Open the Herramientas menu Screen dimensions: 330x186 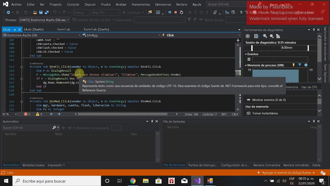click(x=141, y=4)
